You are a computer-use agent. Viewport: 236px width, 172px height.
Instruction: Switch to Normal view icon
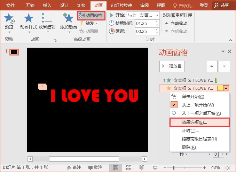(115, 167)
